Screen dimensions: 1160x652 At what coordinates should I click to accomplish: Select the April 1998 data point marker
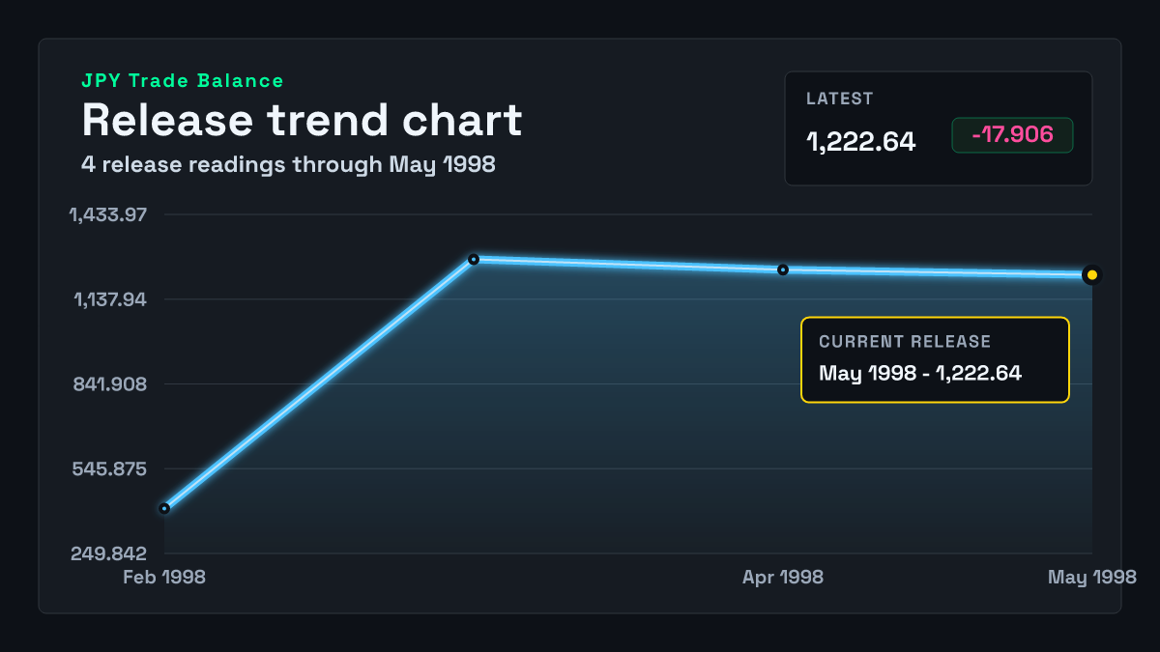click(x=783, y=269)
